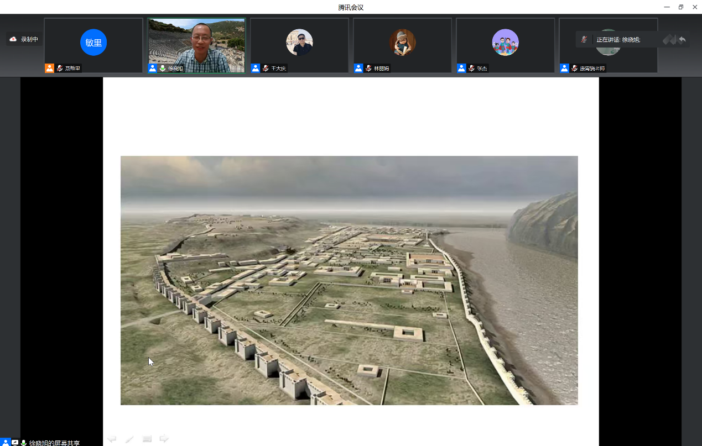702x446 pixels.
Task: Click the reply arrow icon in speaking bar
Action: pos(682,40)
